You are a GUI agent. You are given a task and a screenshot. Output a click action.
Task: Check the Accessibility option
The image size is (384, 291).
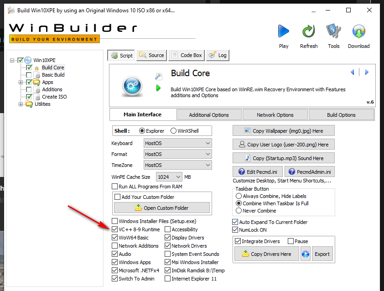[167, 229]
